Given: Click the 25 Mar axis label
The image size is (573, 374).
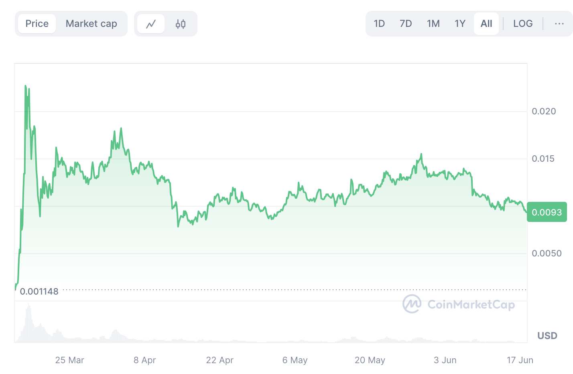Looking at the screenshot, I should coord(69,360).
